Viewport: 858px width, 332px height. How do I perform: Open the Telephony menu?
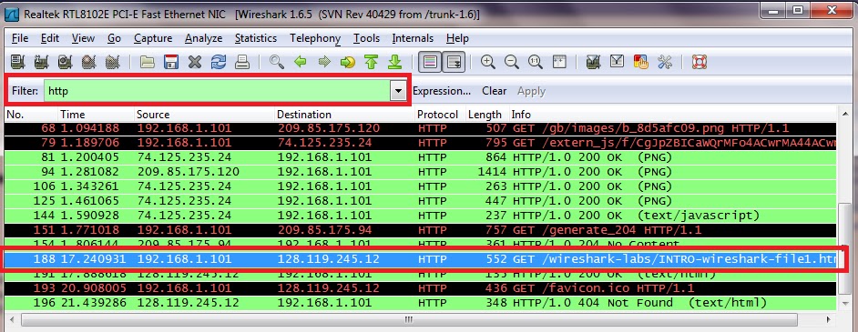315,38
